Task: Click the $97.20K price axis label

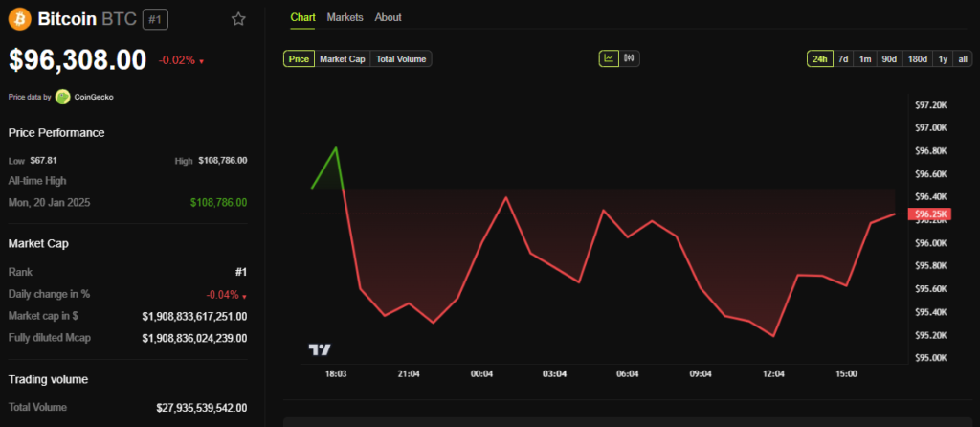Action: [x=931, y=105]
